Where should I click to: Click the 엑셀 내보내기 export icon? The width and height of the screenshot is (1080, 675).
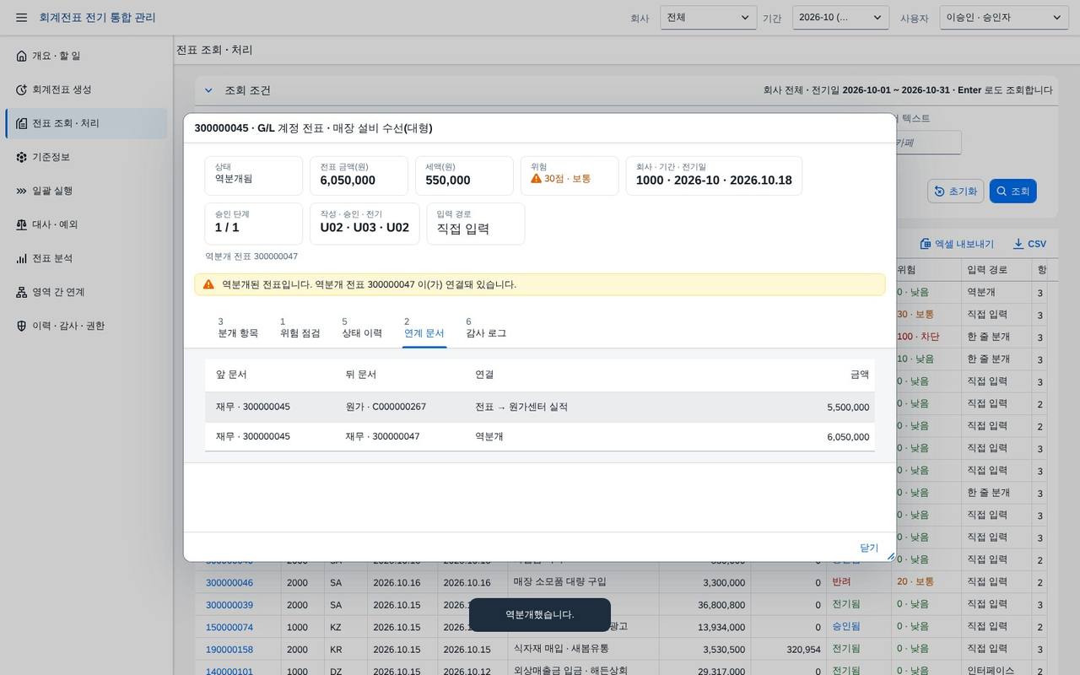[926, 244]
